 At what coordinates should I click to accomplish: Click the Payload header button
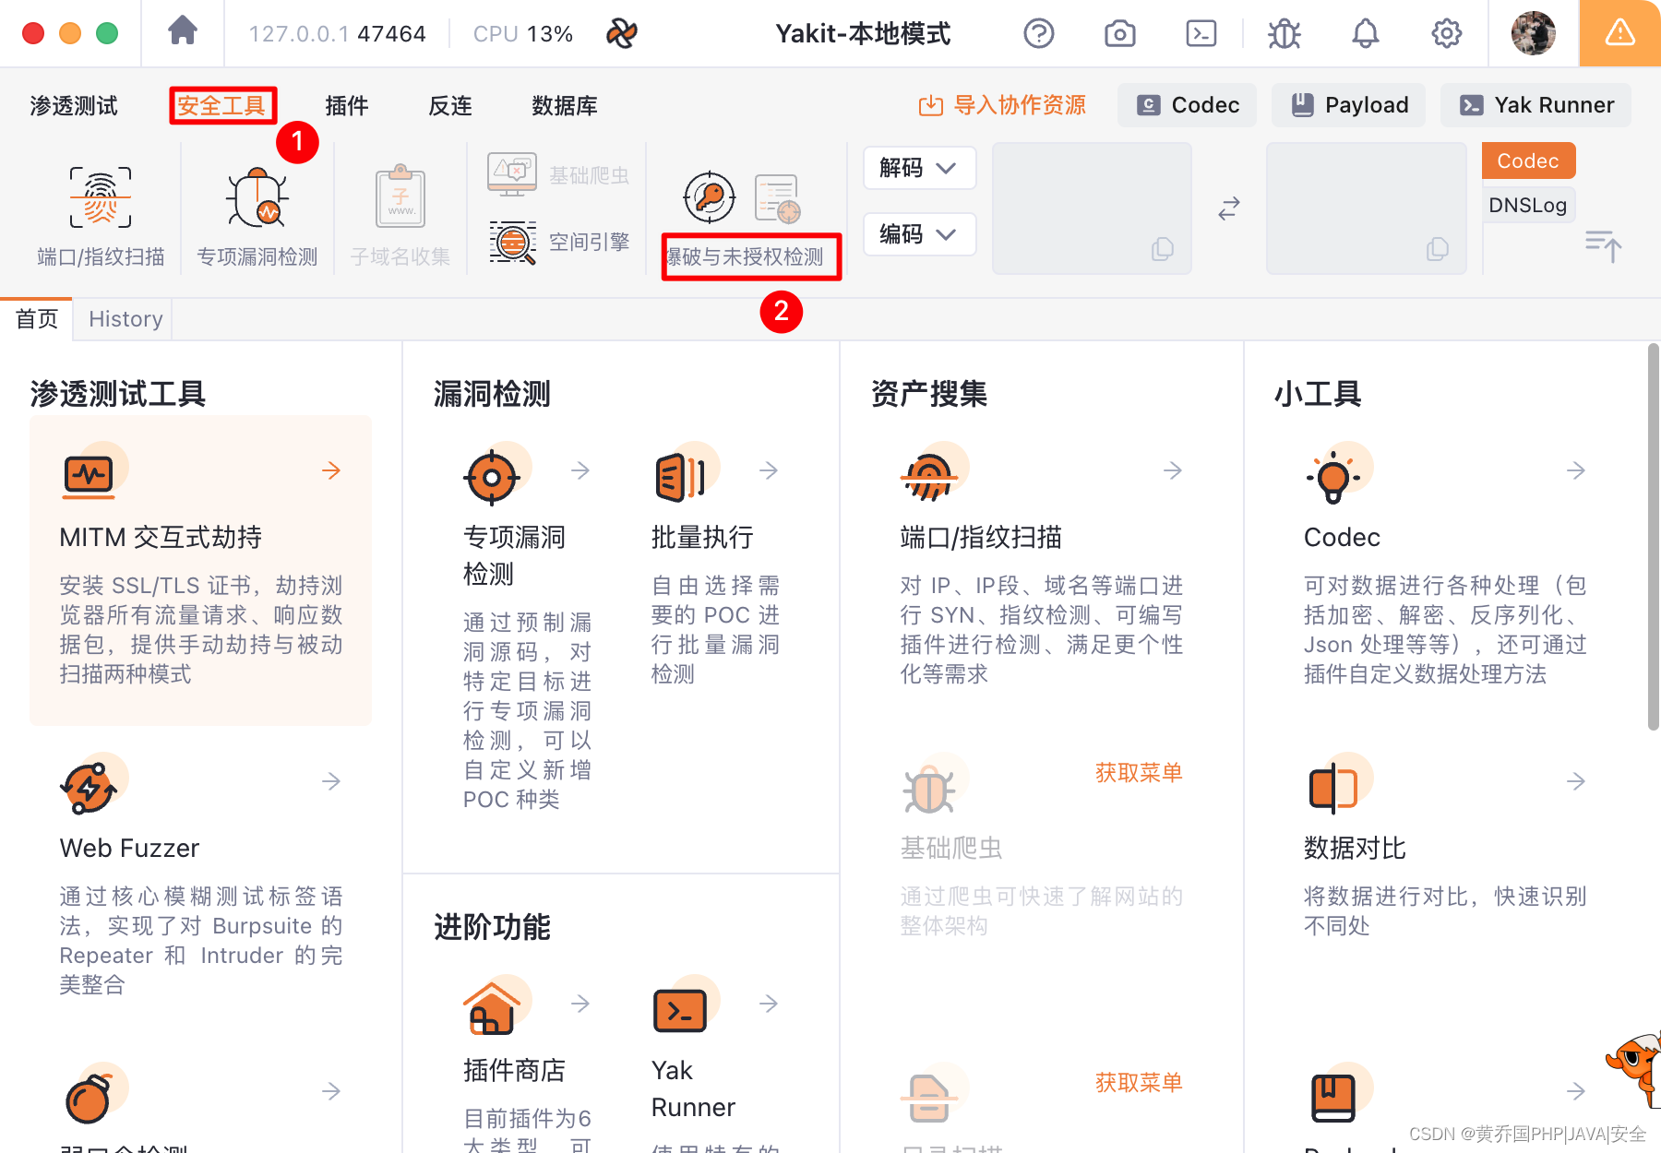pyautogui.click(x=1349, y=105)
